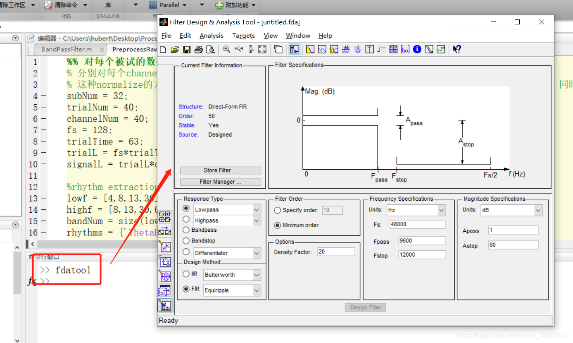Show the Magnitude Response Estimate
The image size is (573, 343).
[429, 49]
